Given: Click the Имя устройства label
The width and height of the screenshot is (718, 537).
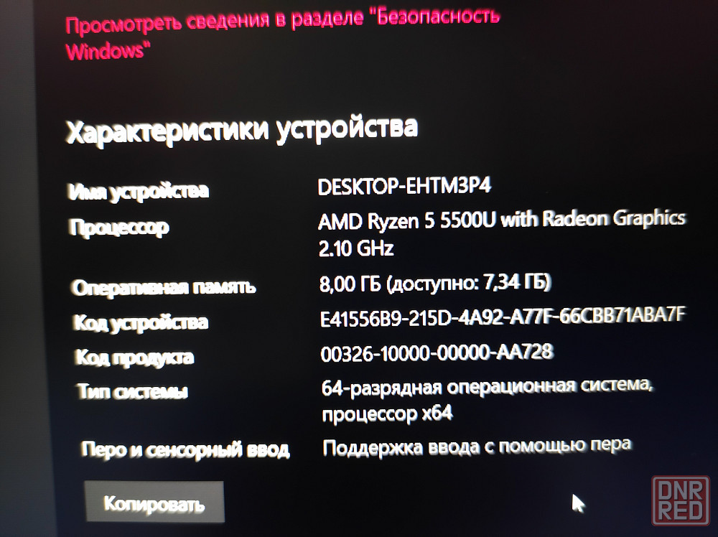Looking at the screenshot, I should tap(139, 191).
